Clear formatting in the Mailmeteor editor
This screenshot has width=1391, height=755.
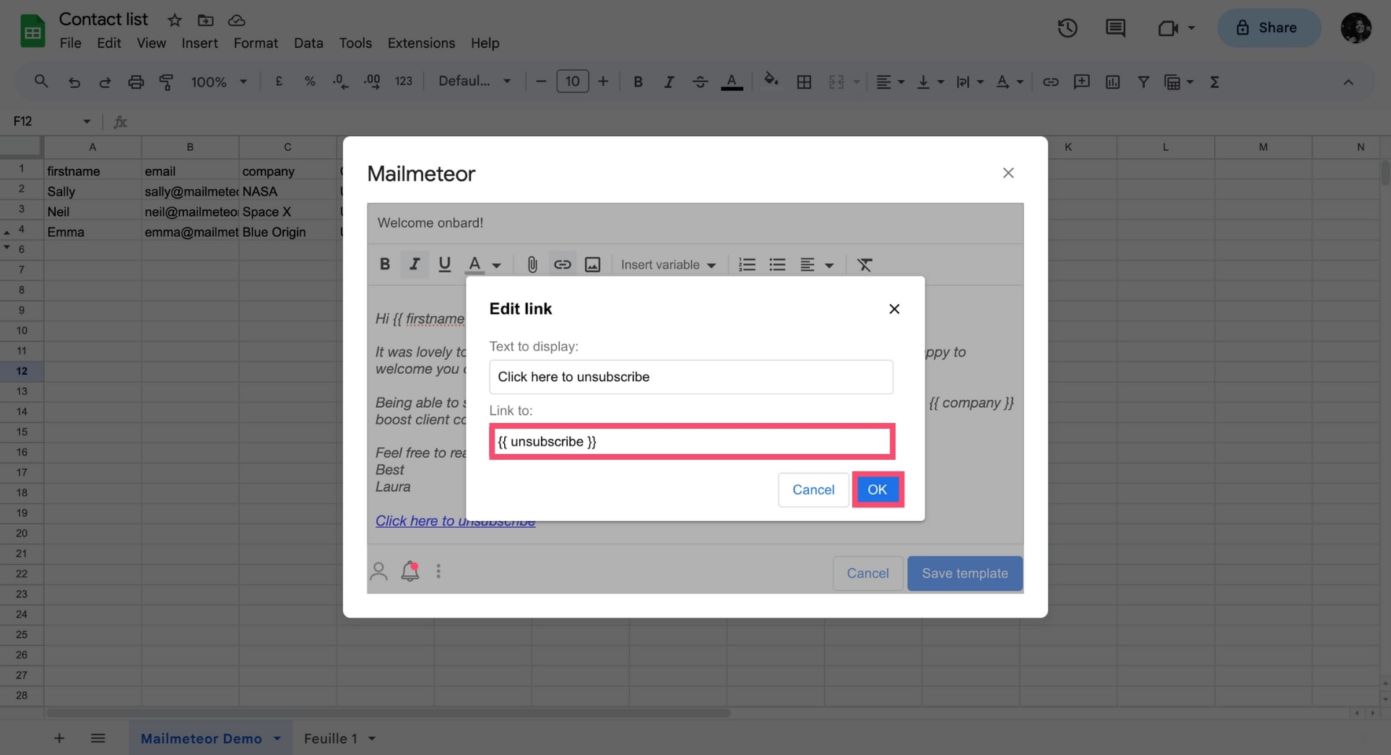tap(864, 264)
